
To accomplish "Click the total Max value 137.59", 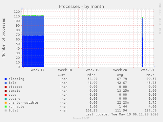I will (151, 110).
